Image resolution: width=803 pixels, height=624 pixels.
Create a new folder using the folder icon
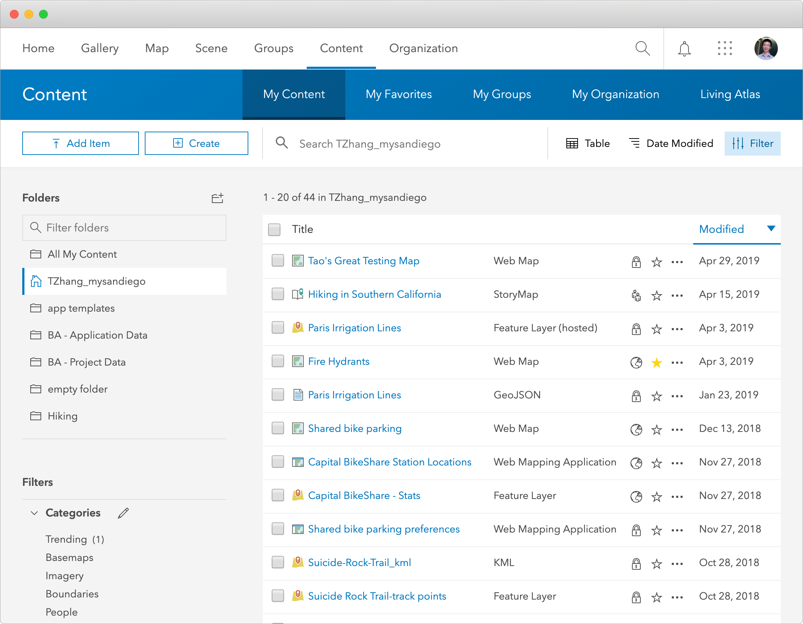(x=217, y=198)
